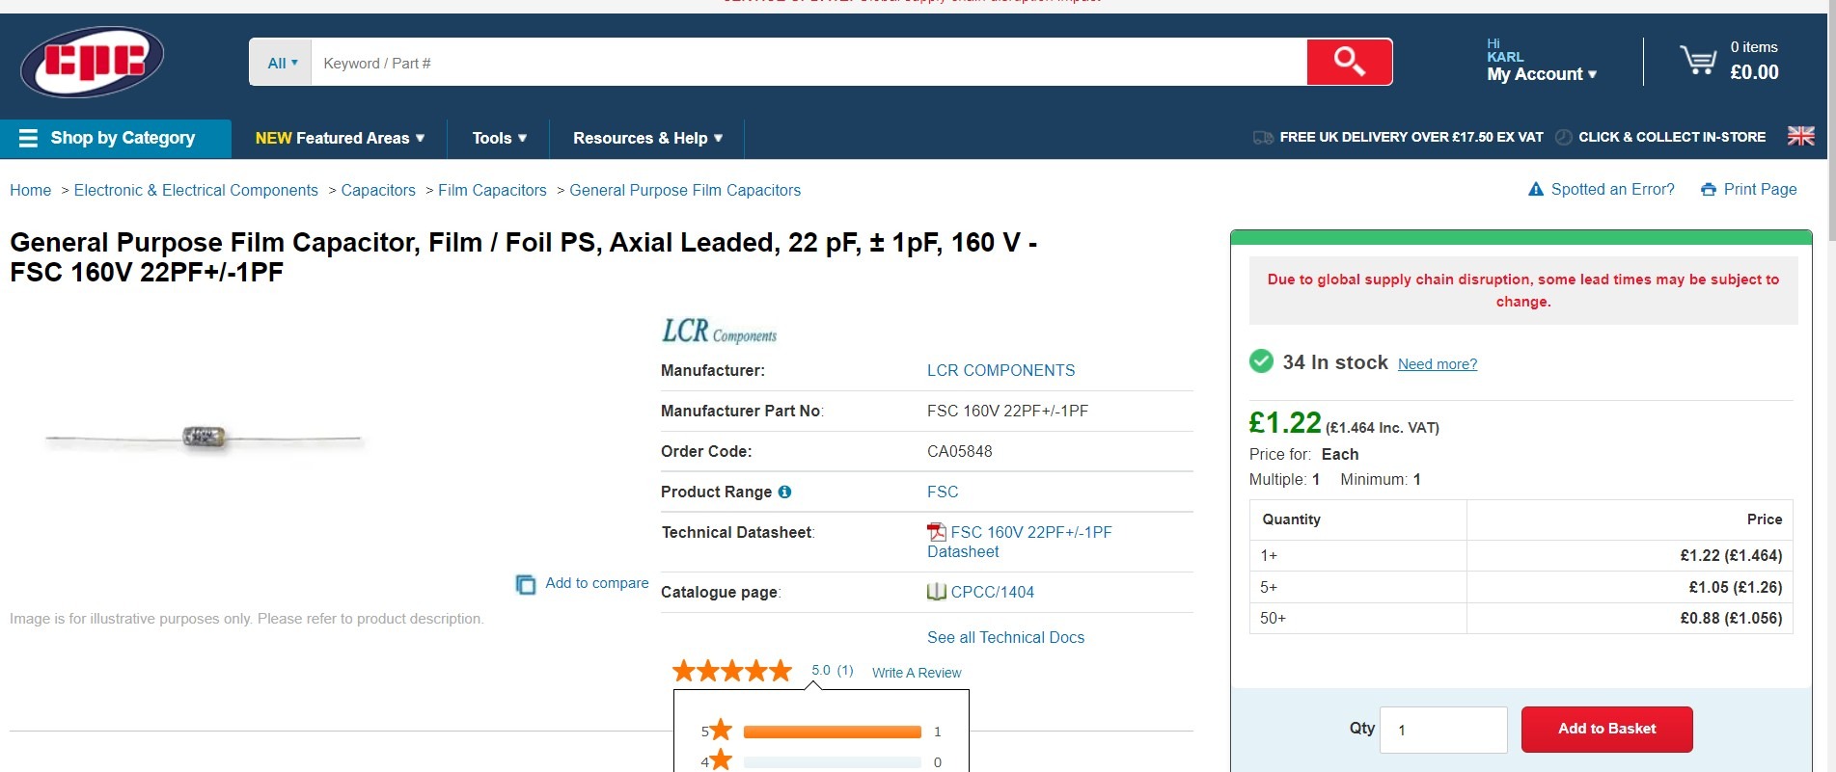Screen dimensions: 1836x772
Task: Expand the Tools menu
Action: pos(499,138)
